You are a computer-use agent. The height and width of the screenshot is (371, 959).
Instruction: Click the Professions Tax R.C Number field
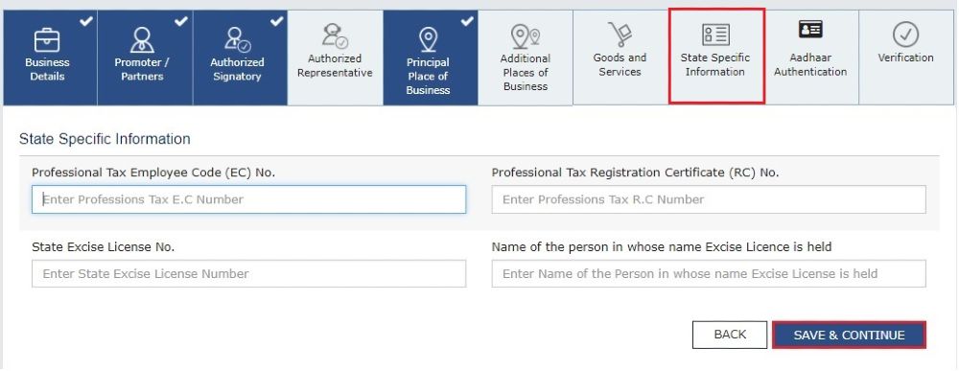[x=709, y=199]
